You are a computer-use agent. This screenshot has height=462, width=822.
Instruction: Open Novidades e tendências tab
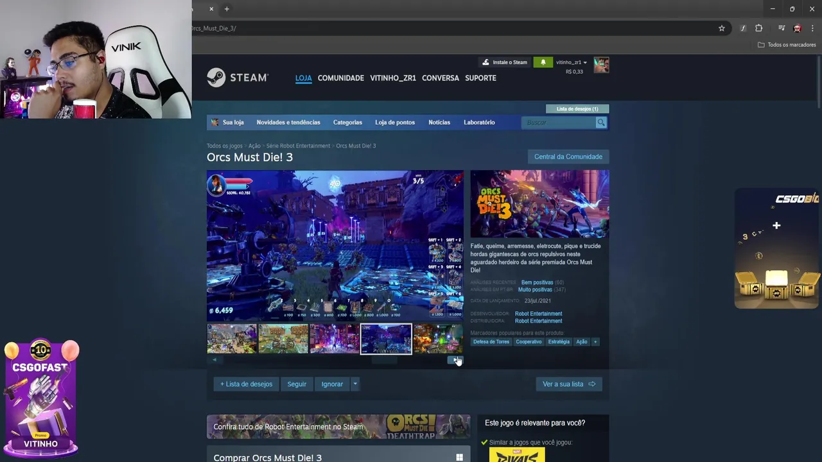[x=288, y=123]
